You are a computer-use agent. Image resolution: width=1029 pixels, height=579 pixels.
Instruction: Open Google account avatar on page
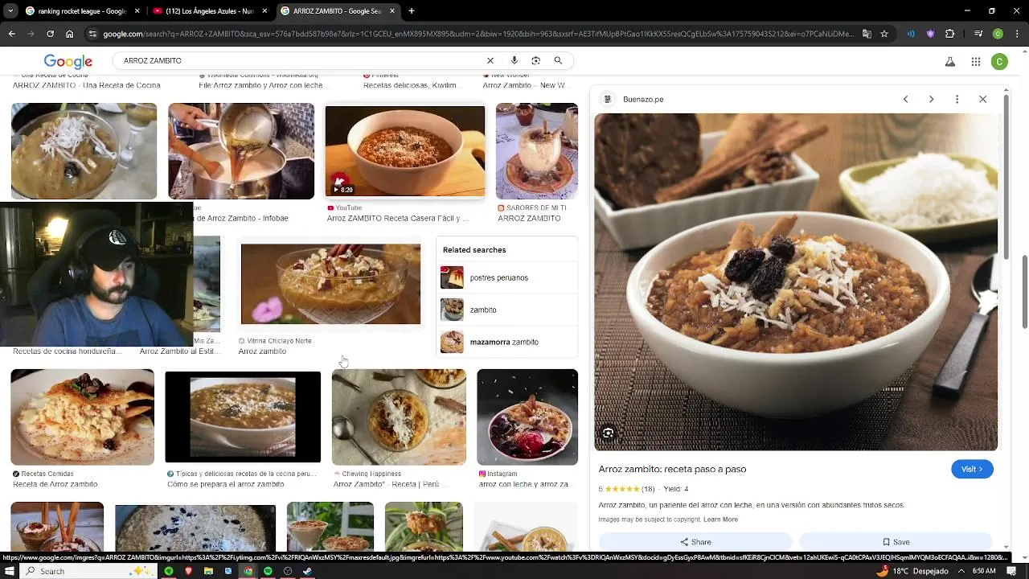999,61
